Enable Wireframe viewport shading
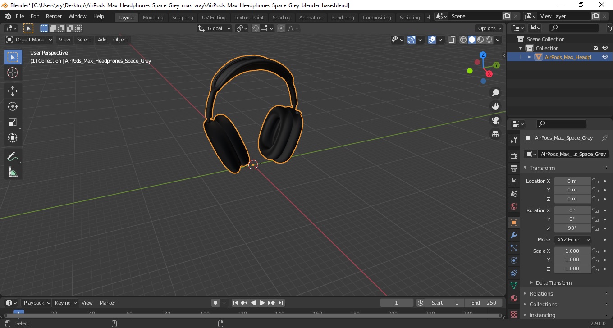613x328 pixels. (463, 40)
